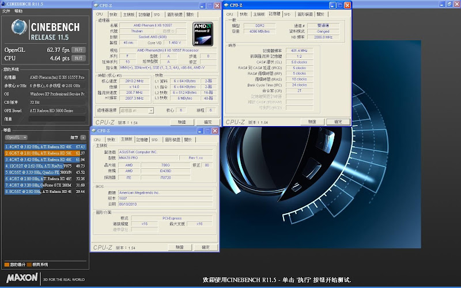The image size is (461, 288).
Task: Minimize the CPU-Z memory window
Action: (x=332, y=5)
